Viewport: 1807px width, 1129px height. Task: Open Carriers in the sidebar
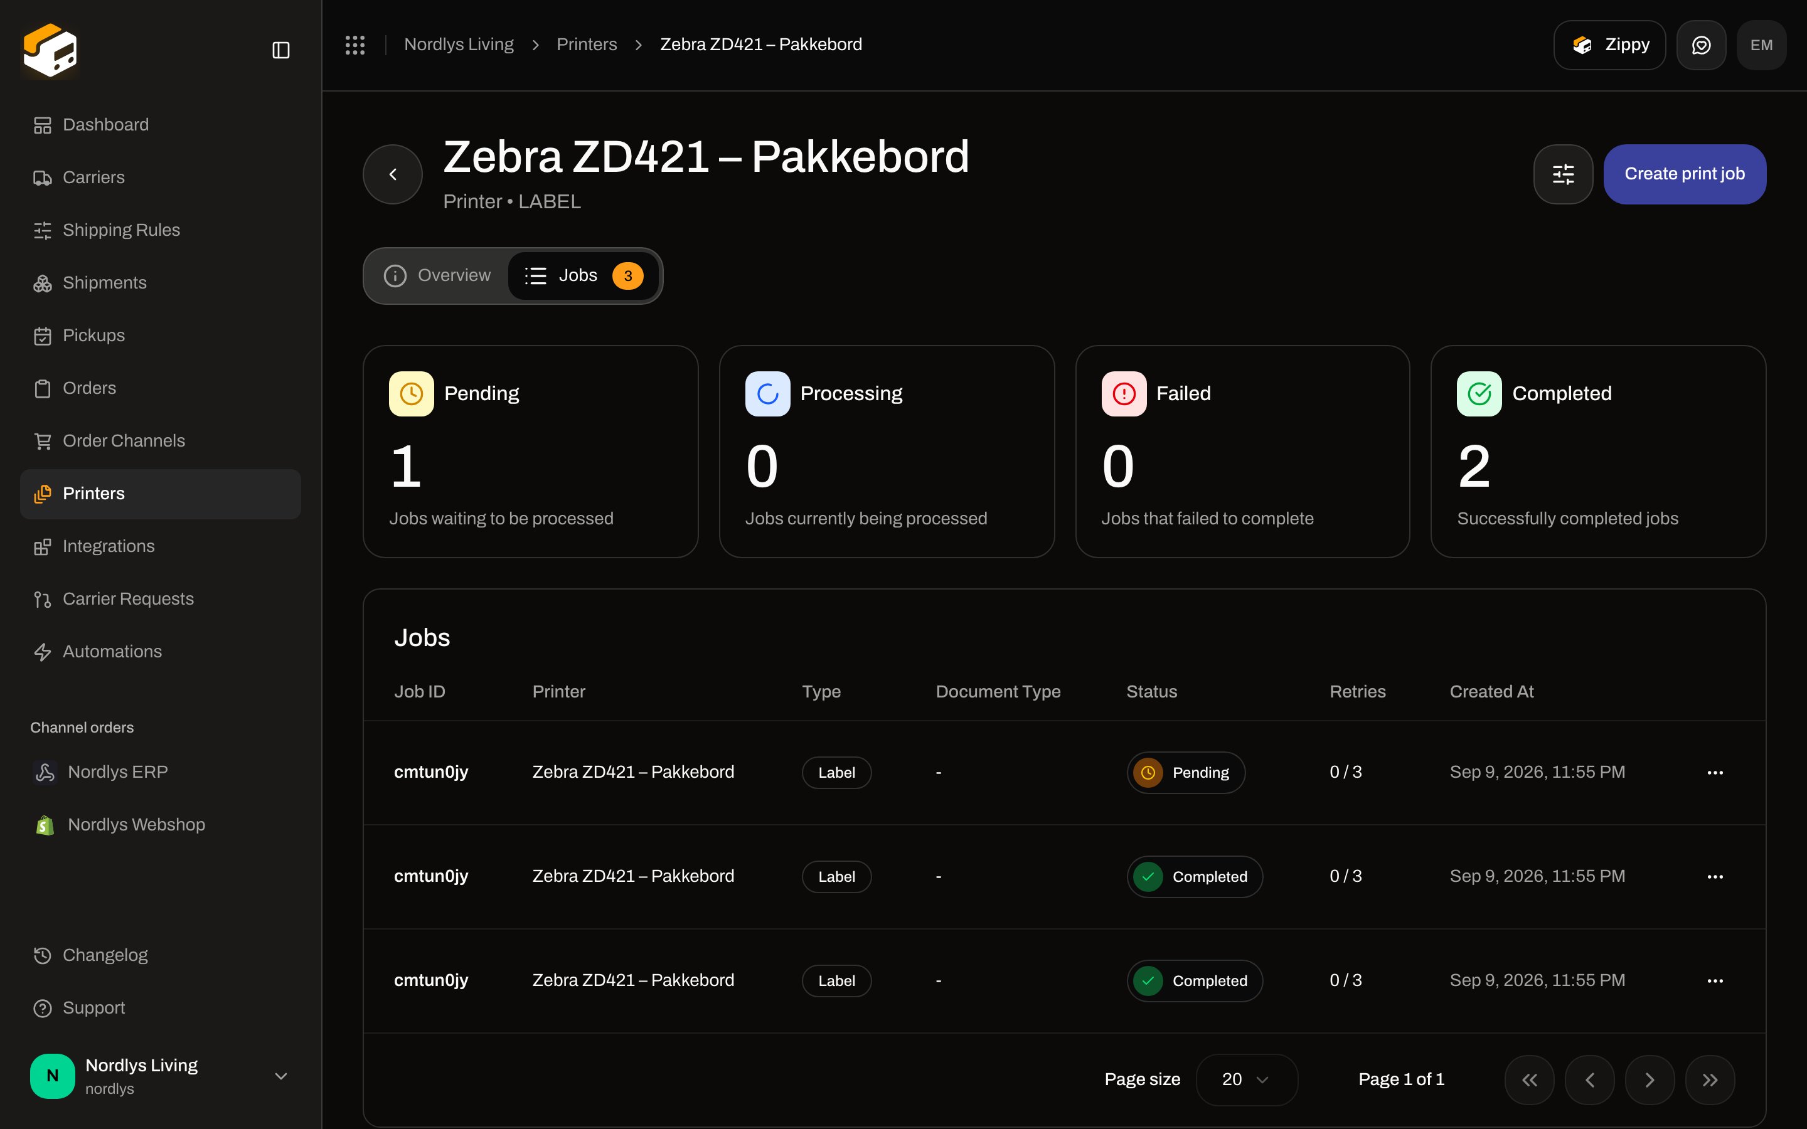coord(161,178)
